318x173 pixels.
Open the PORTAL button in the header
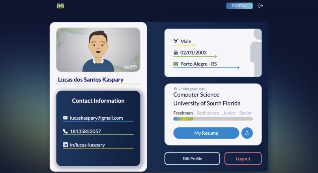pyautogui.click(x=239, y=6)
